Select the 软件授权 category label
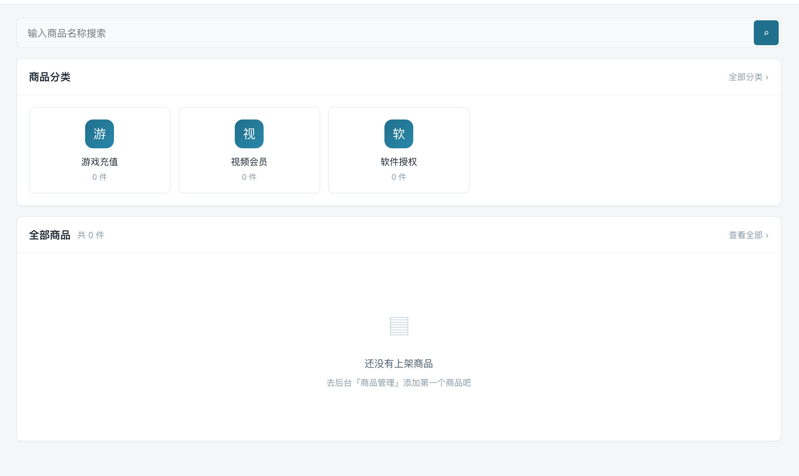The width and height of the screenshot is (799, 476). (x=399, y=162)
